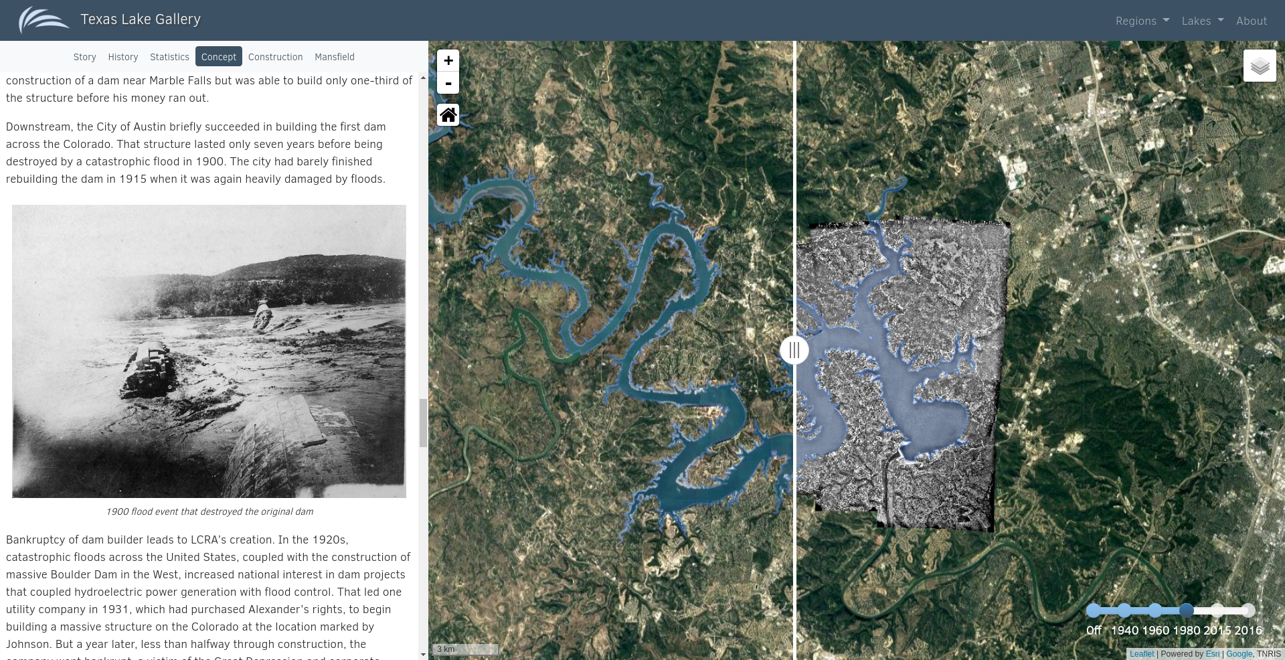Switch to the Statistics tab
This screenshot has height=660, width=1285.
pyautogui.click(x=169, y=57)
